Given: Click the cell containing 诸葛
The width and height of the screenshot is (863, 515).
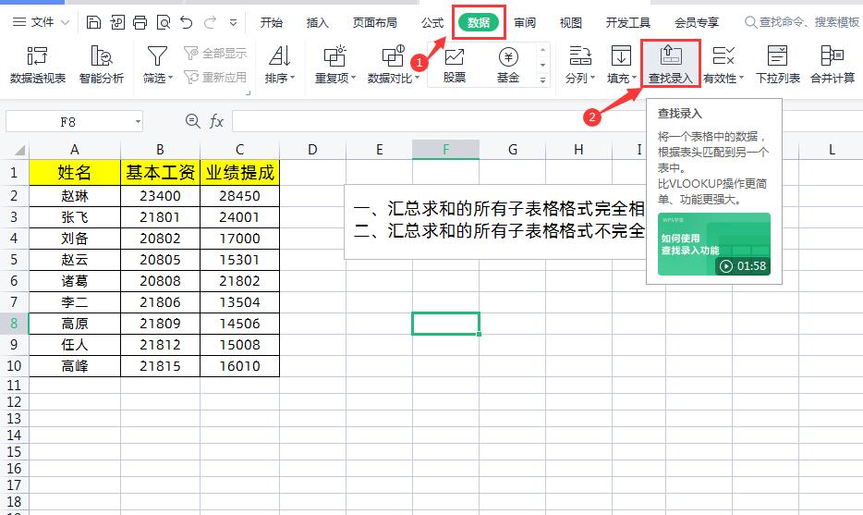Looking at the screenshot, I should (x=75, y=281).
